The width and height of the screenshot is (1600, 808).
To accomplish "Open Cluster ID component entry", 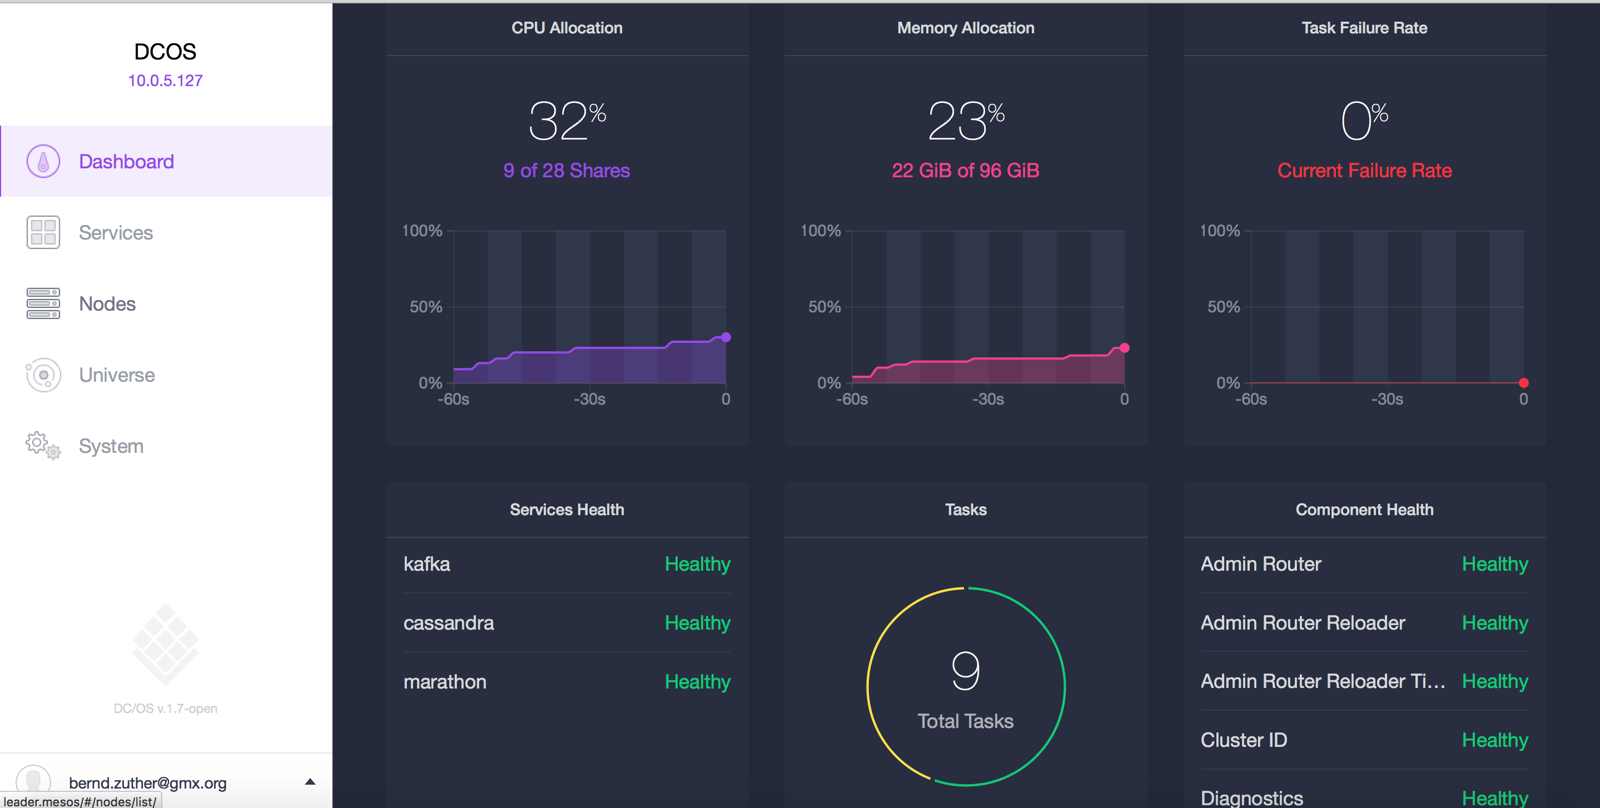I will (1244, 740).
